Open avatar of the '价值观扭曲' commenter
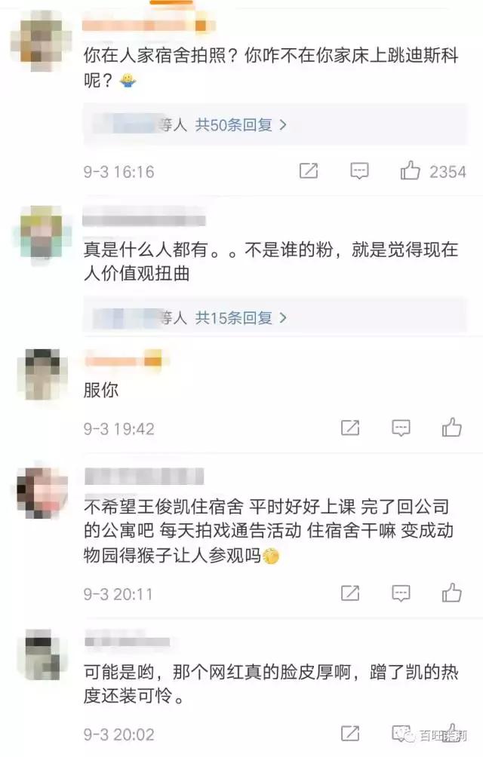 coord(42,234)
